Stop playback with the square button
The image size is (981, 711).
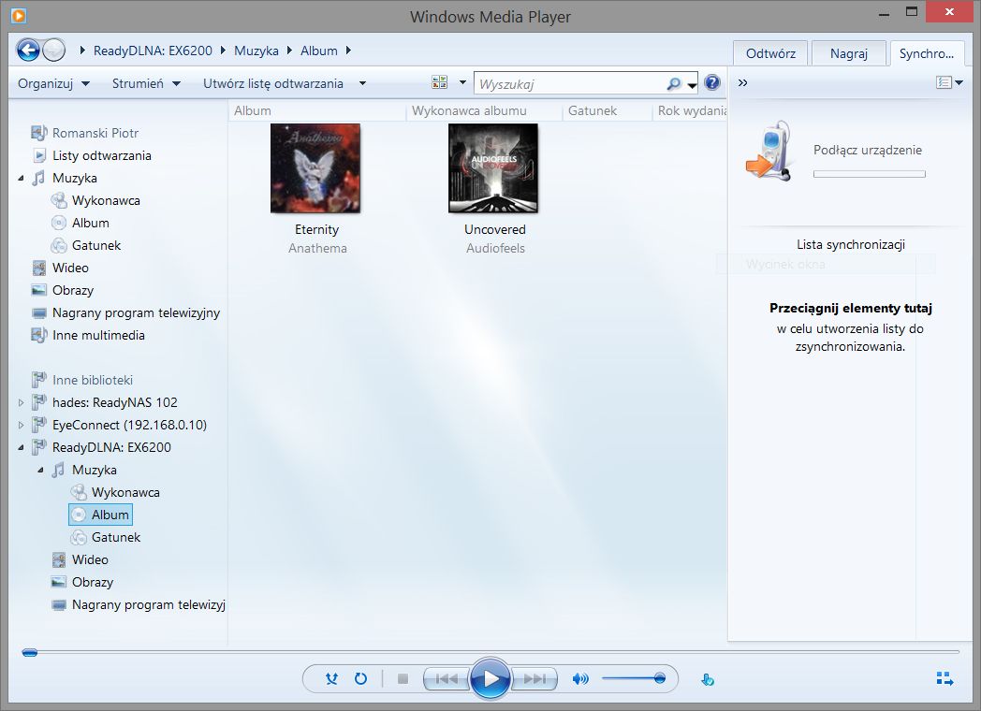[403, 678]
